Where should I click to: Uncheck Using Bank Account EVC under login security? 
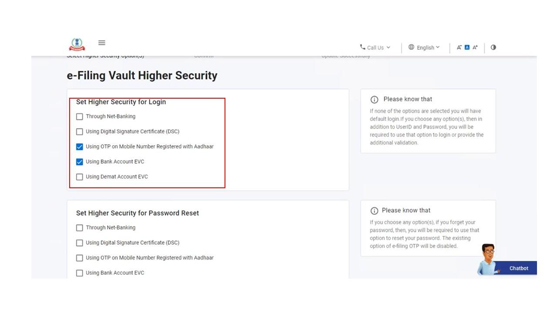click(80, 162)
